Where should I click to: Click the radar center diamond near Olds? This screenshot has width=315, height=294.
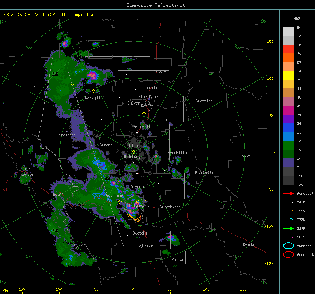(x=133, y=152)
